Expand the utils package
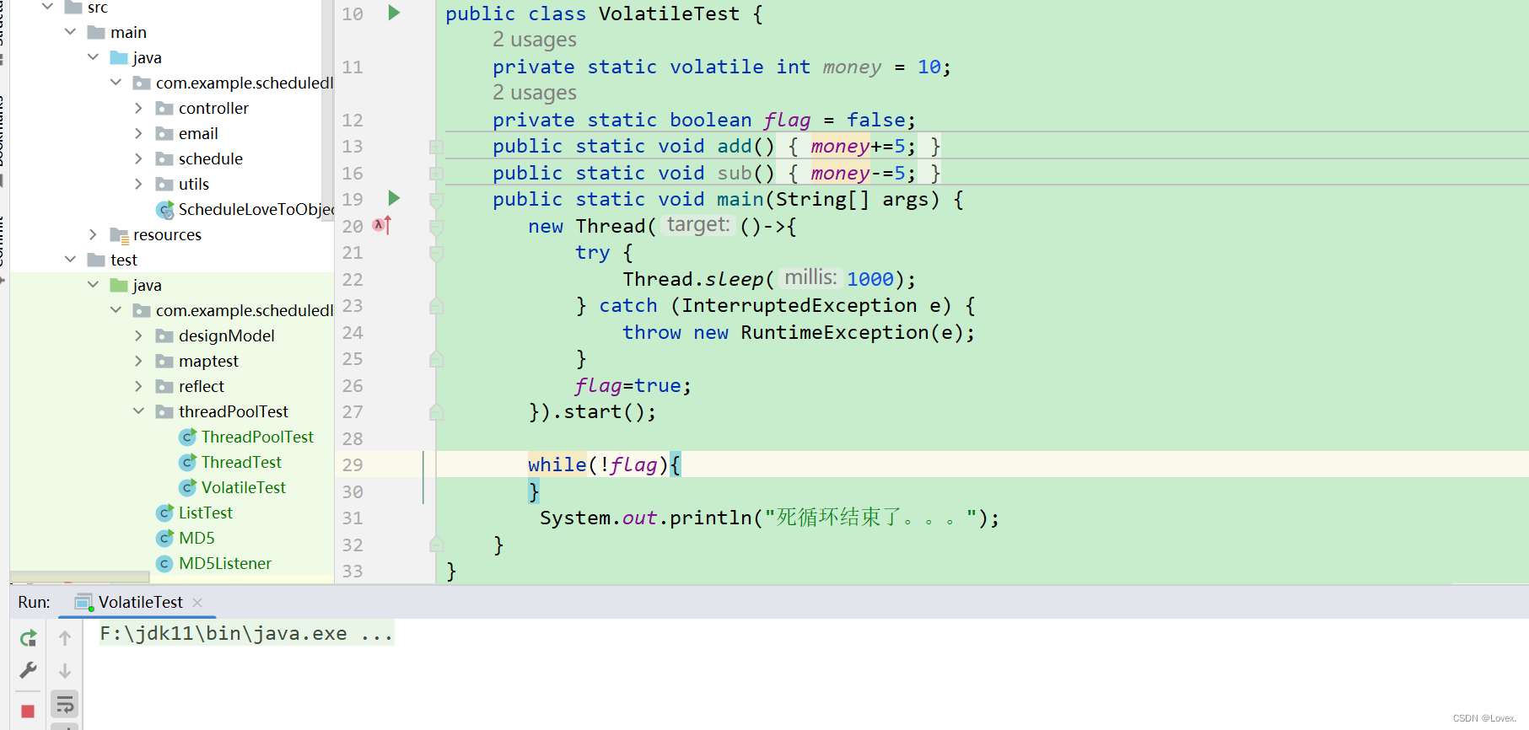The height and width of the screenshot is (730, 1529). click(138, 184)
